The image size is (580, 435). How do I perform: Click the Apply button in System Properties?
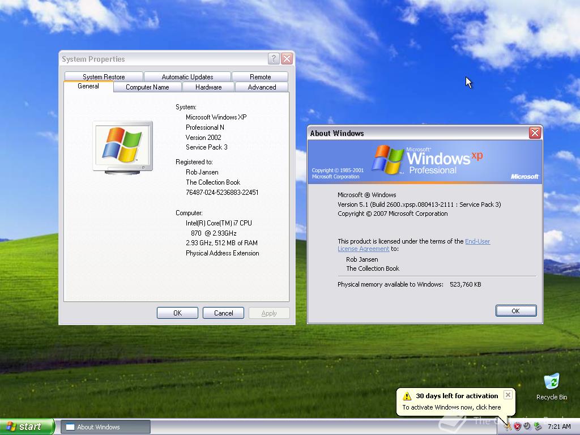[x=269, y=313]
